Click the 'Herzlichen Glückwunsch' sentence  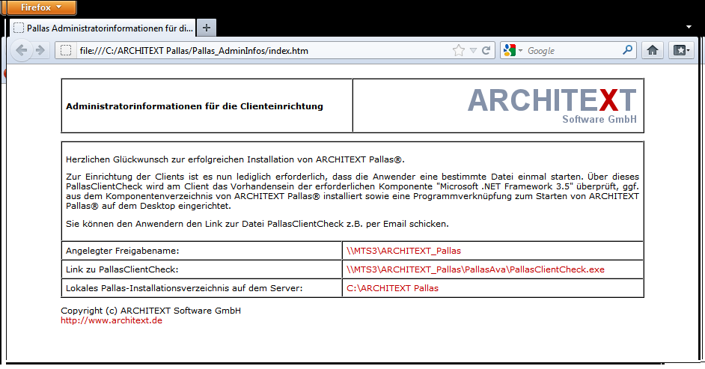pos(235,159)
